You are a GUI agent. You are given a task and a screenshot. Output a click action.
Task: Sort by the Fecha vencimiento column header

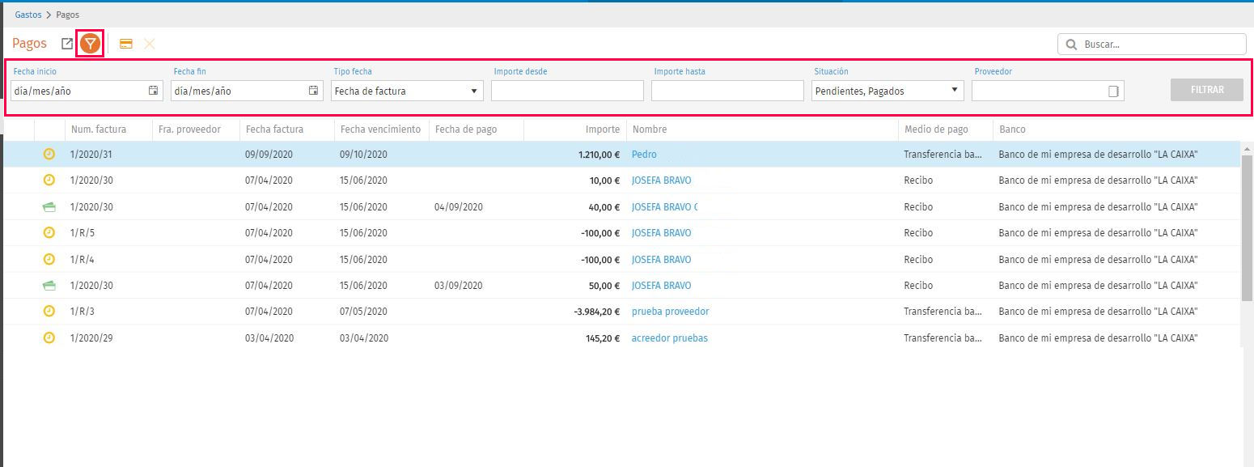380,129
